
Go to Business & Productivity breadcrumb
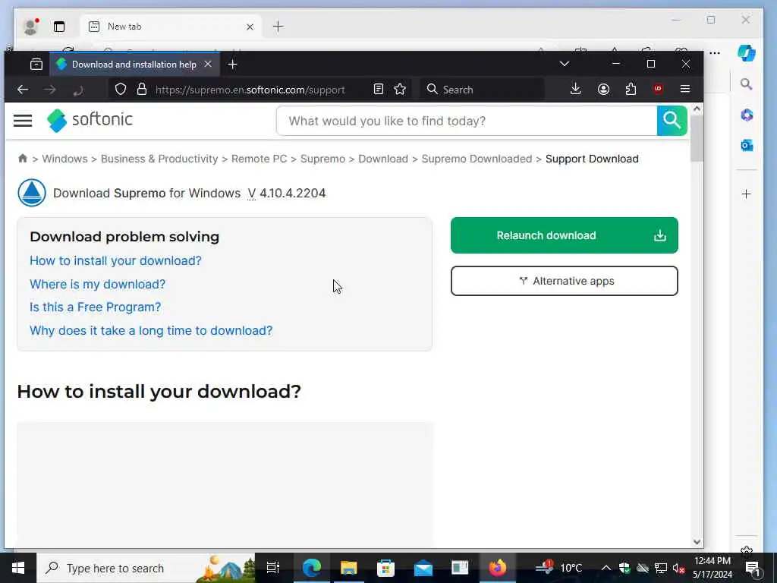159,159
